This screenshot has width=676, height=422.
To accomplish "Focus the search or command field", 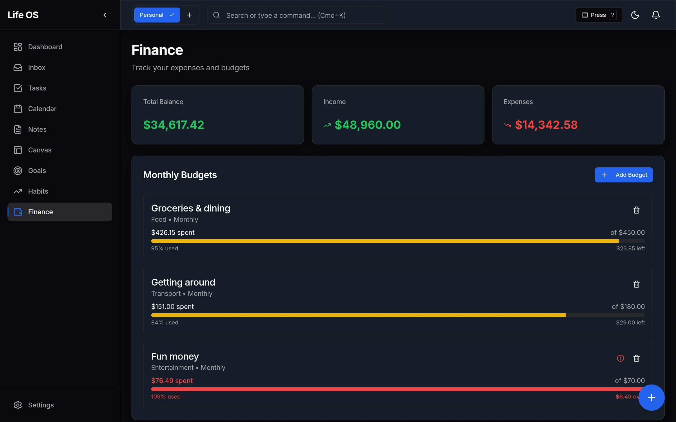I will pyautogui.click(x=297, y=15).
